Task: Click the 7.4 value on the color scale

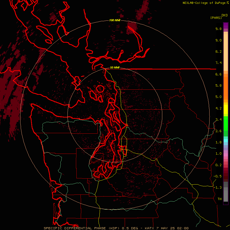Action: click(218, 63)
